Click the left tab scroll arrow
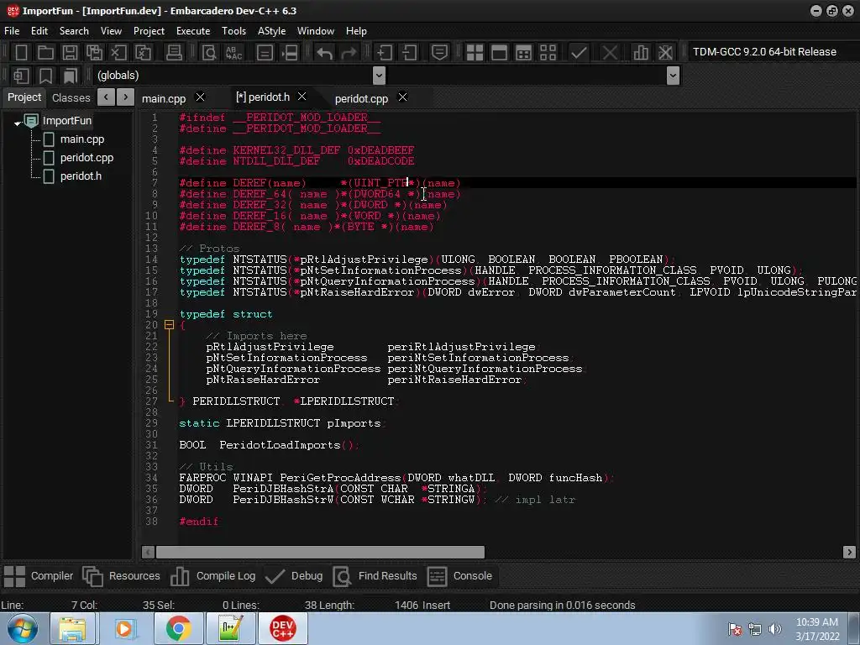 106,97
